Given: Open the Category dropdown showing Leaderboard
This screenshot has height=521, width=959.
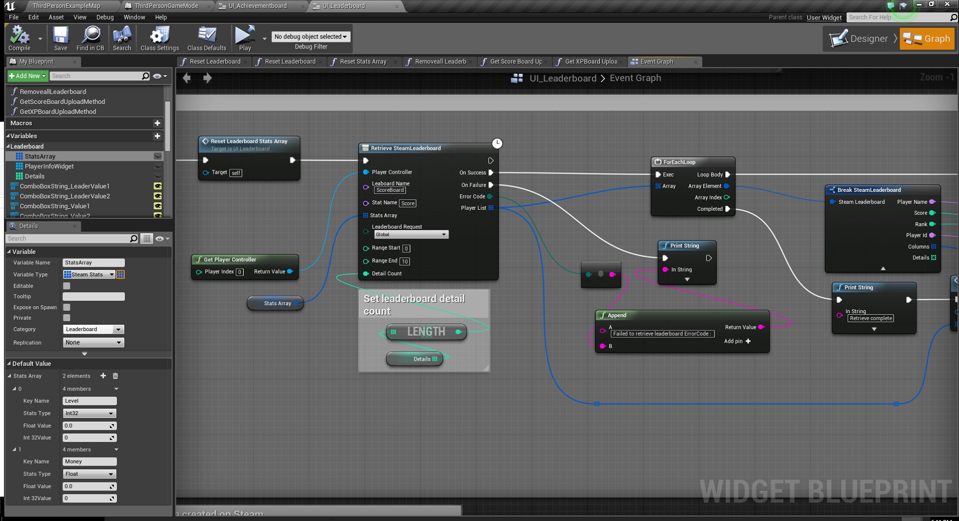Looking at the screenshot, I should pos(92,329).
